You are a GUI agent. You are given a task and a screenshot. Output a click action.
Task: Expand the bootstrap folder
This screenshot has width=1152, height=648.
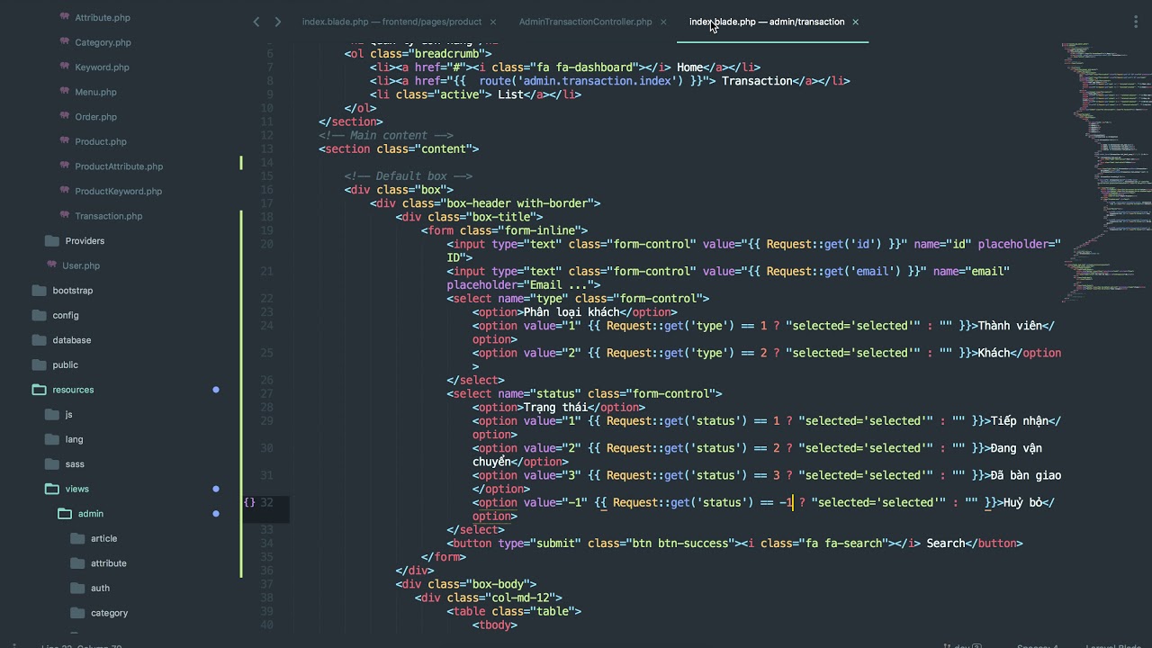(x=72, y=291)
